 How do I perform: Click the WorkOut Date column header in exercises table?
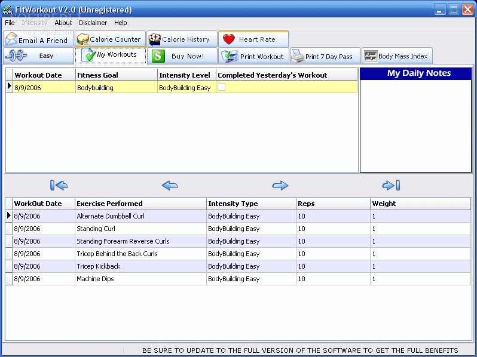(44, 203)
